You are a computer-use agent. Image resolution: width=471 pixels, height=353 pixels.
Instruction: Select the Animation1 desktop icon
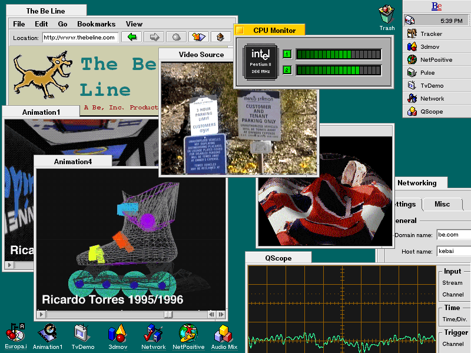(48, 337)
